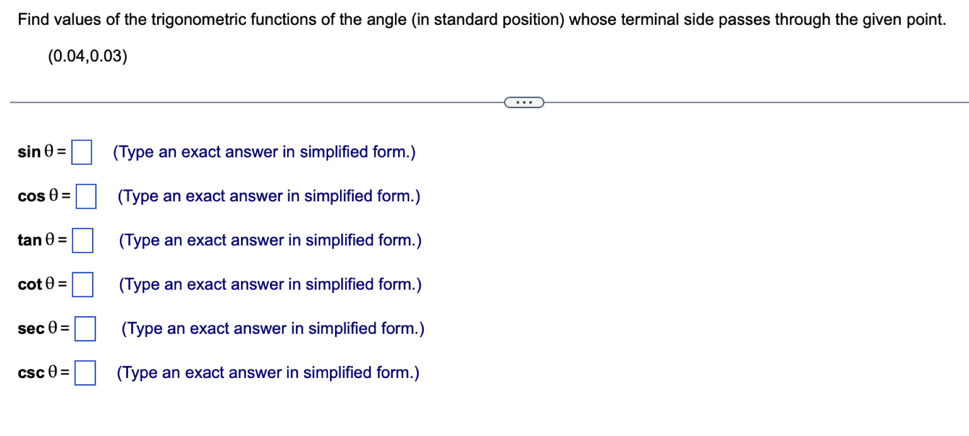Click the hint text beside tan θ box

[x=269, y=240]
